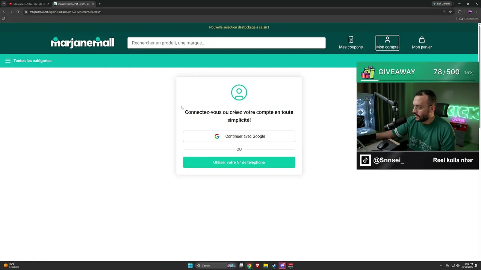The image size is (481, 270).
Task: Open the Nouvelle sélection déstockage banner link
Action: coord(239,27)
